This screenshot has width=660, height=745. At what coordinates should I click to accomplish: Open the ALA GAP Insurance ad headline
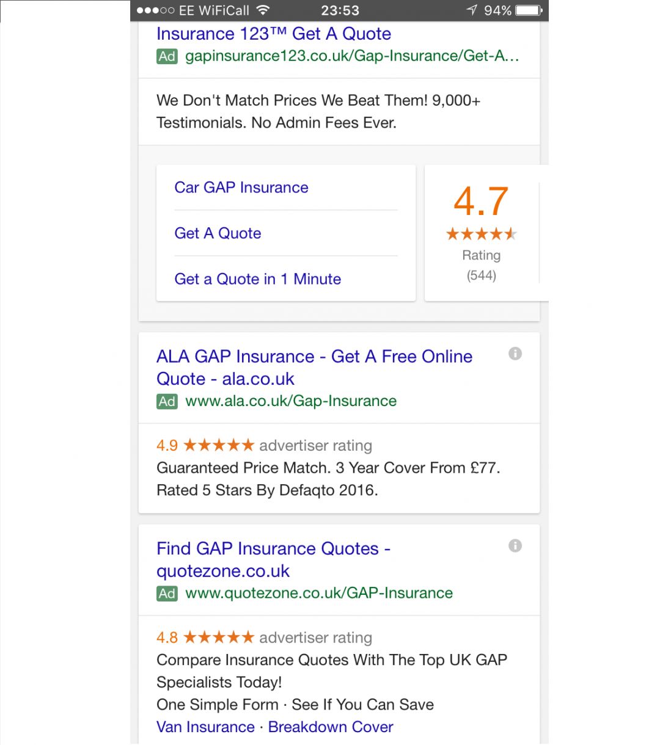[314, 367]
